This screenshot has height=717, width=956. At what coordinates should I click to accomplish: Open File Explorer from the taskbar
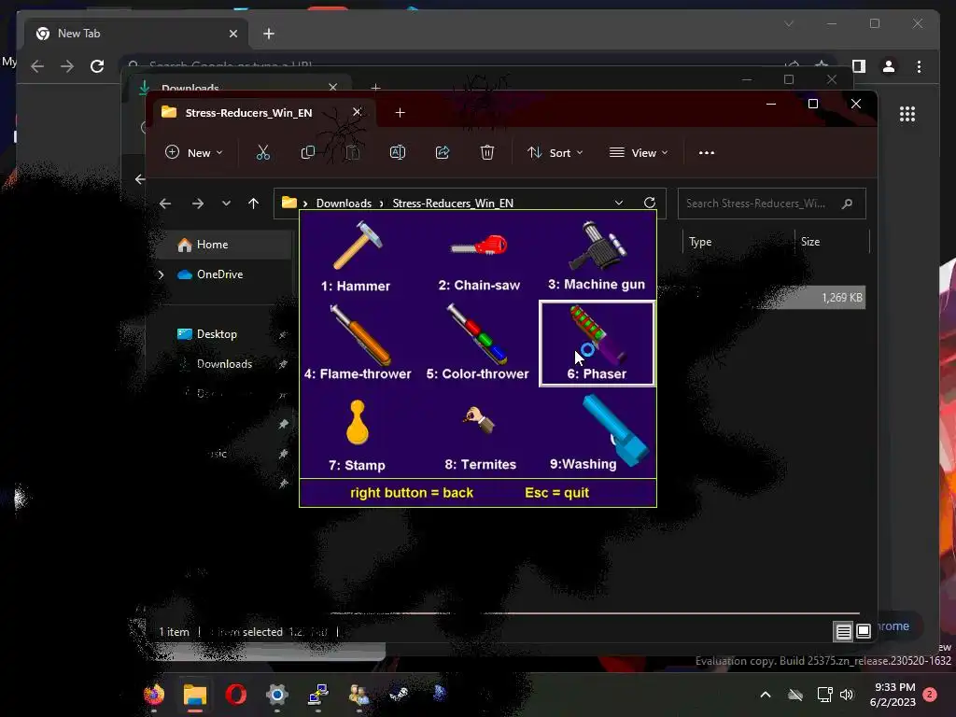point(195,695)
